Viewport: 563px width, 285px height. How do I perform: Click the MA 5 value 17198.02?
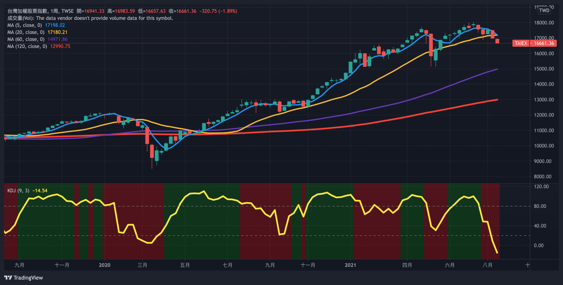(55, 25)
